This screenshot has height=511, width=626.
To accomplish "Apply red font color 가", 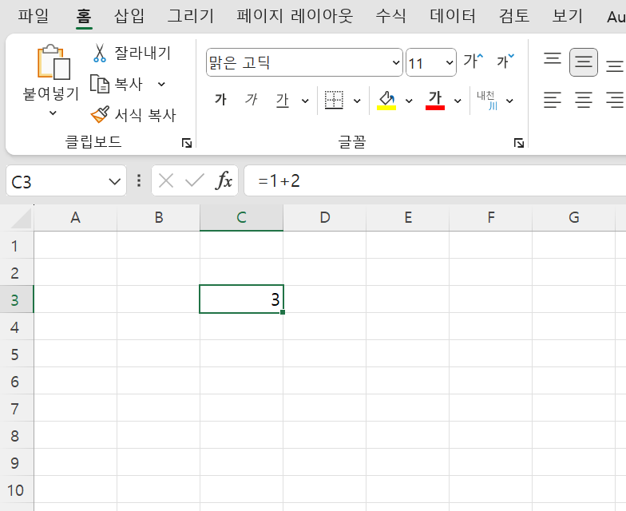I will pos(435,101).
